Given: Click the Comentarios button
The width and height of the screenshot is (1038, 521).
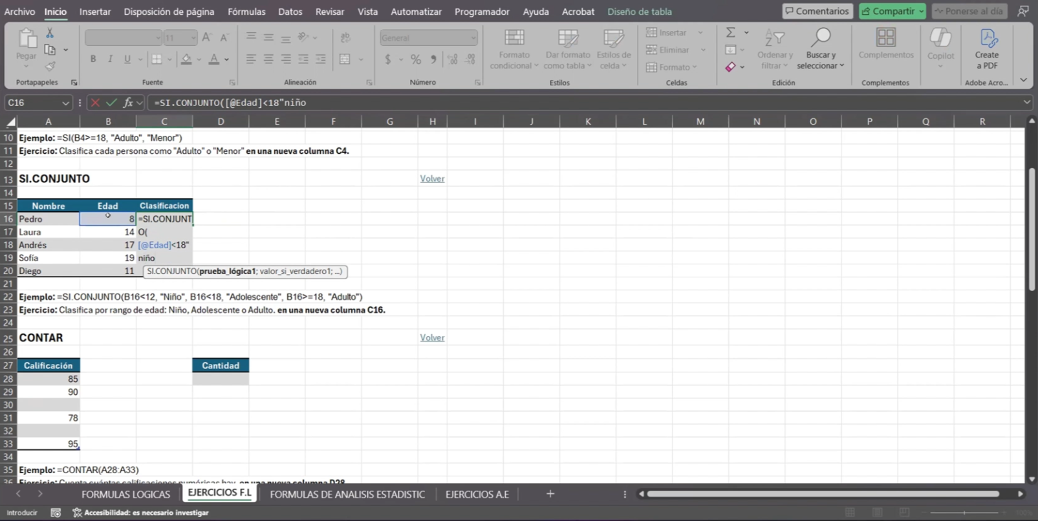Looking at the screenshot, I should (817, 12).
